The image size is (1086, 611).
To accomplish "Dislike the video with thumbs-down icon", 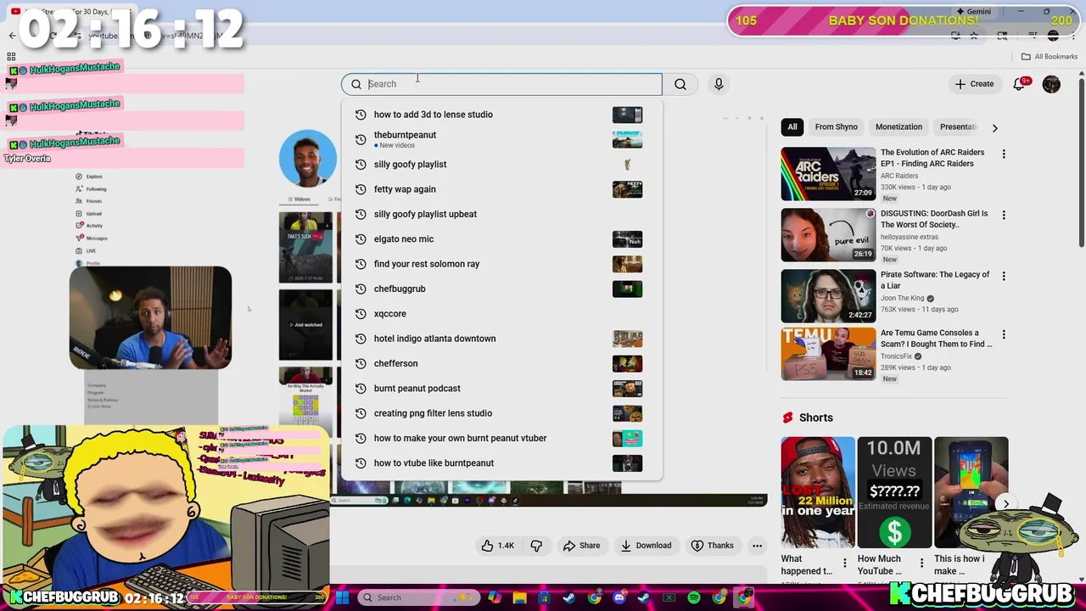I will pos(536,546).
